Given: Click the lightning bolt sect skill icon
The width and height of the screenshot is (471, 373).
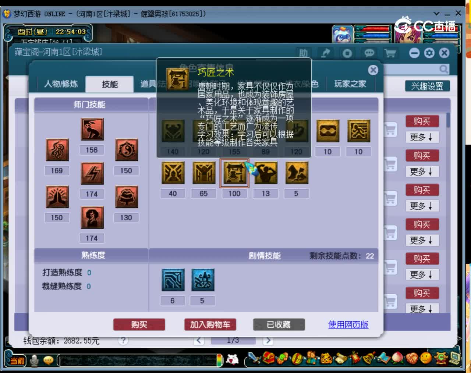Looking at the screenshot, I should click(92, 173).
